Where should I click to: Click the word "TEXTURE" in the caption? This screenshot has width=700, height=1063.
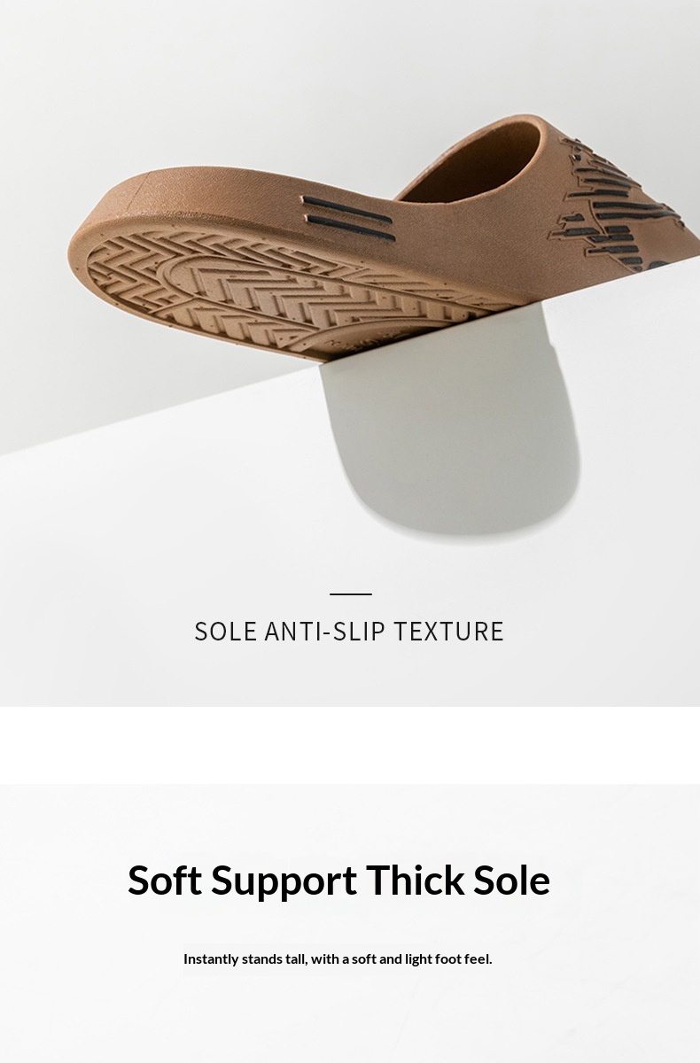click(x=449, y=632)
